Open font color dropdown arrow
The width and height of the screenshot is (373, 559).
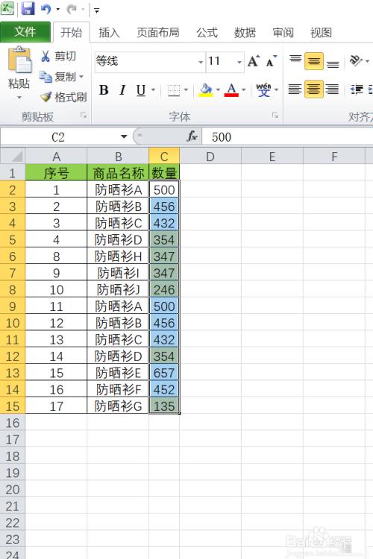point(244,90)
